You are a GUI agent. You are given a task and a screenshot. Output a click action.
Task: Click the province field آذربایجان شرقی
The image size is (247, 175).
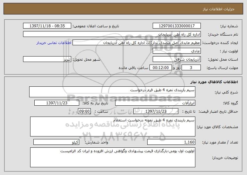[x=176, y=59]
